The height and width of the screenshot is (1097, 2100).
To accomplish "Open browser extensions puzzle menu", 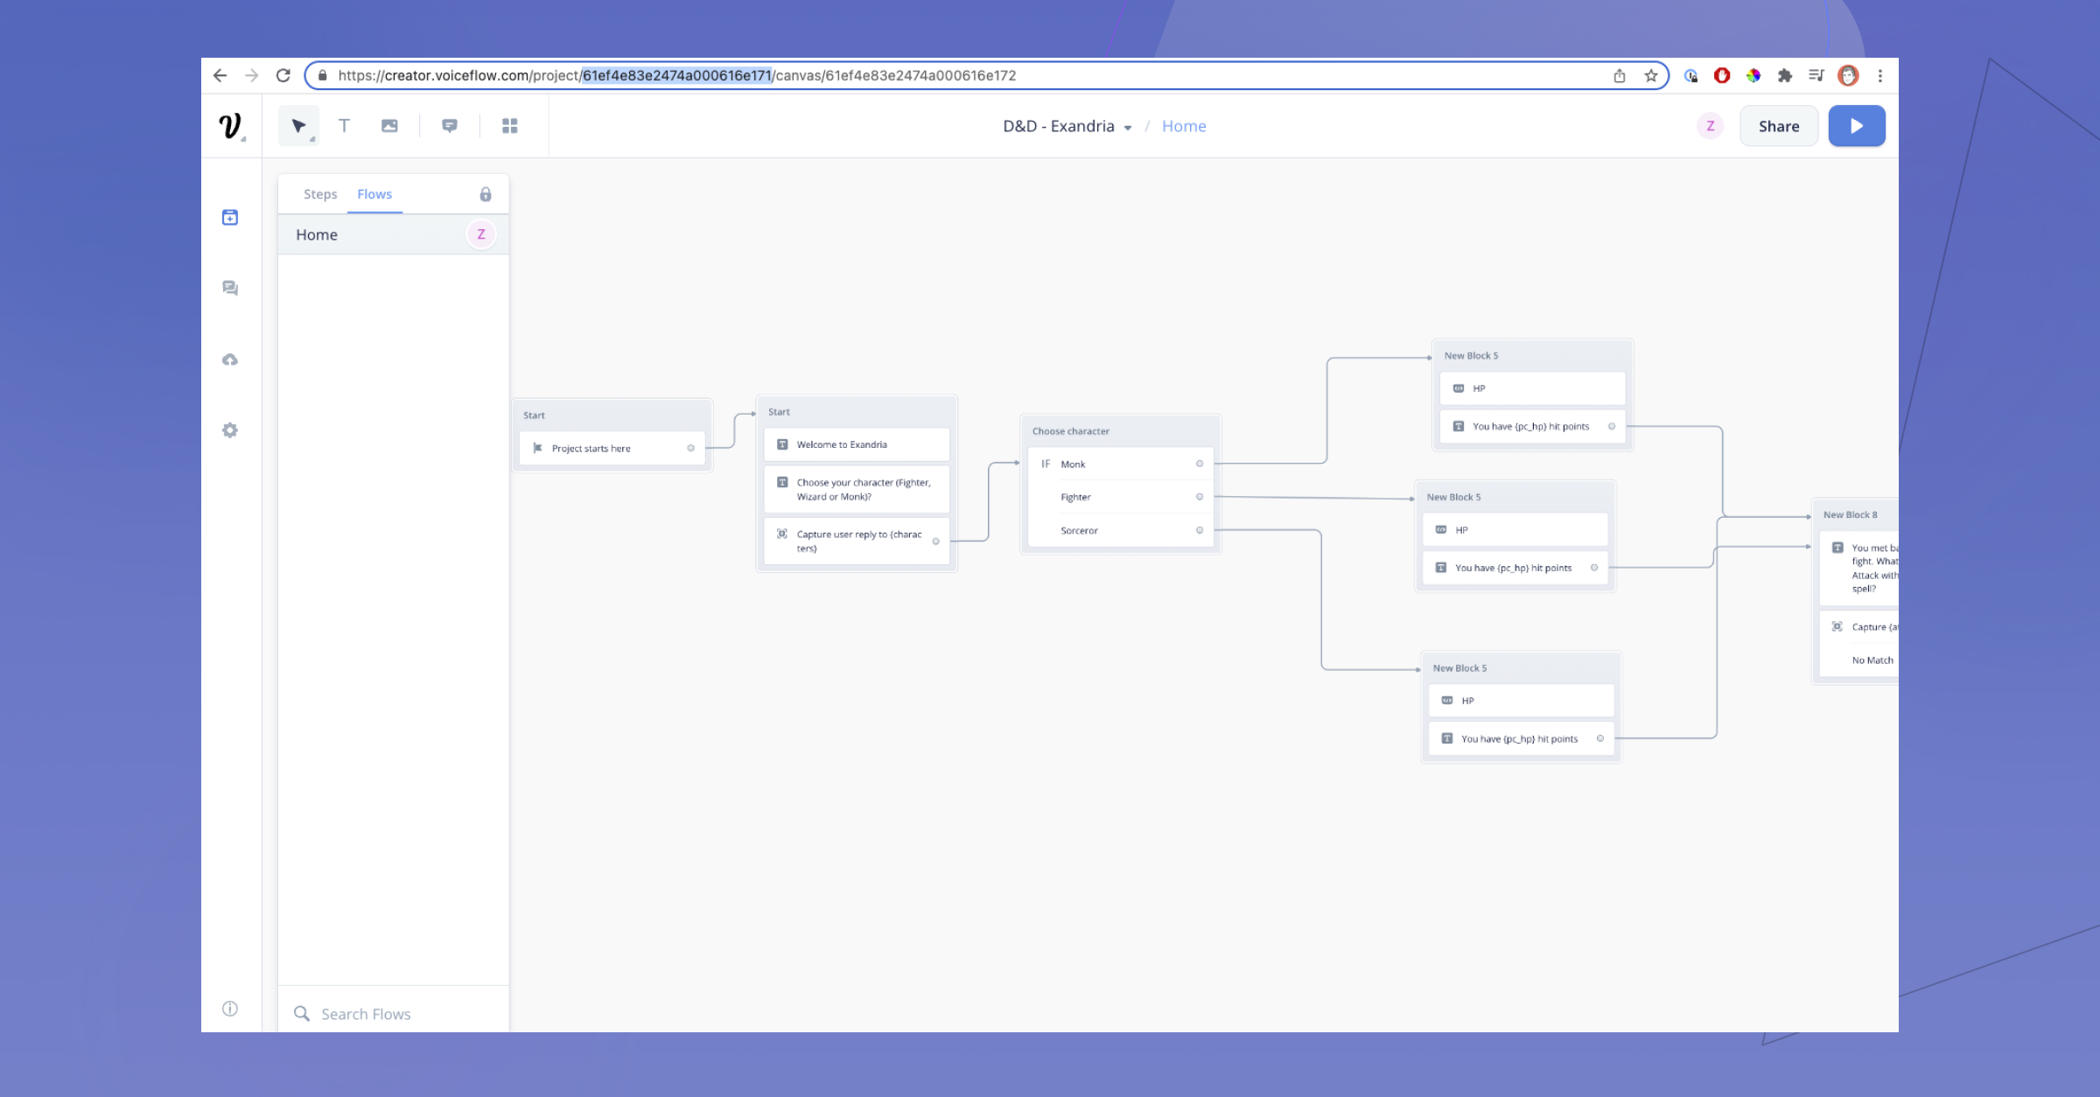I will (x=1785, y=76).
